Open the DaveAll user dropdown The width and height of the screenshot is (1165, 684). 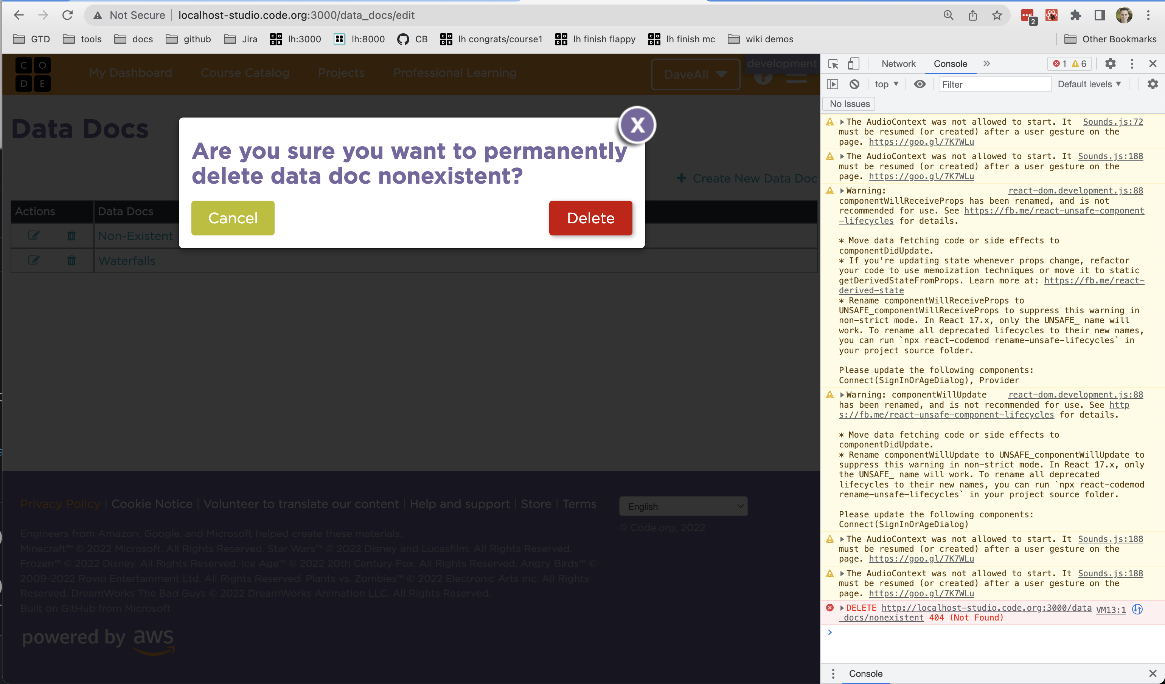coord(695,74)
